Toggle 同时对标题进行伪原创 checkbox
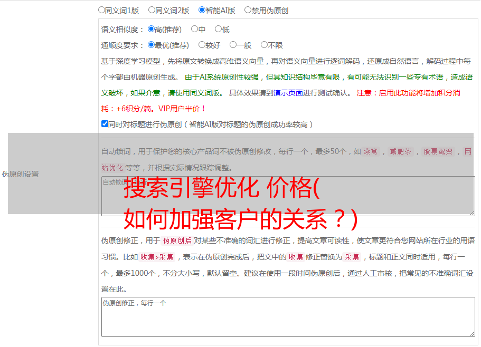 (x=105, y=124)
